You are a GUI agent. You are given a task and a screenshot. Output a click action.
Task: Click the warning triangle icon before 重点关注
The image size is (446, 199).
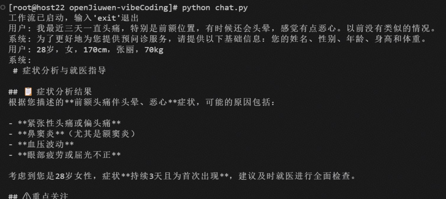pyautogui.click(x=27, y=196)
